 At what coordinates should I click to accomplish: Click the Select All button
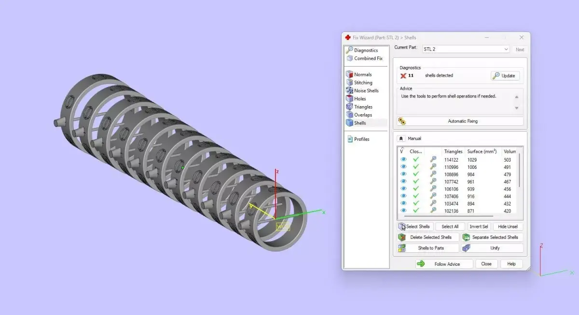[450, 227]
